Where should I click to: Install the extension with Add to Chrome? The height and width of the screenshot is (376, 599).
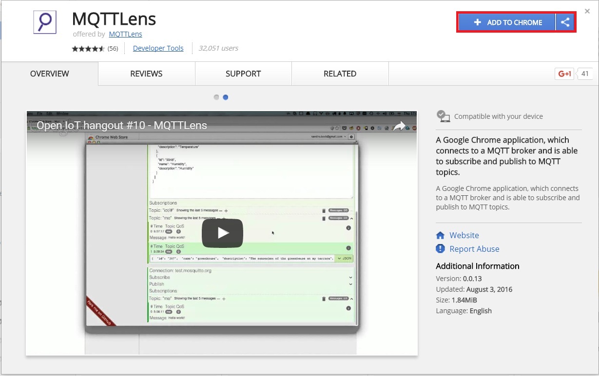pyautogui.click(x=507, y=22)
